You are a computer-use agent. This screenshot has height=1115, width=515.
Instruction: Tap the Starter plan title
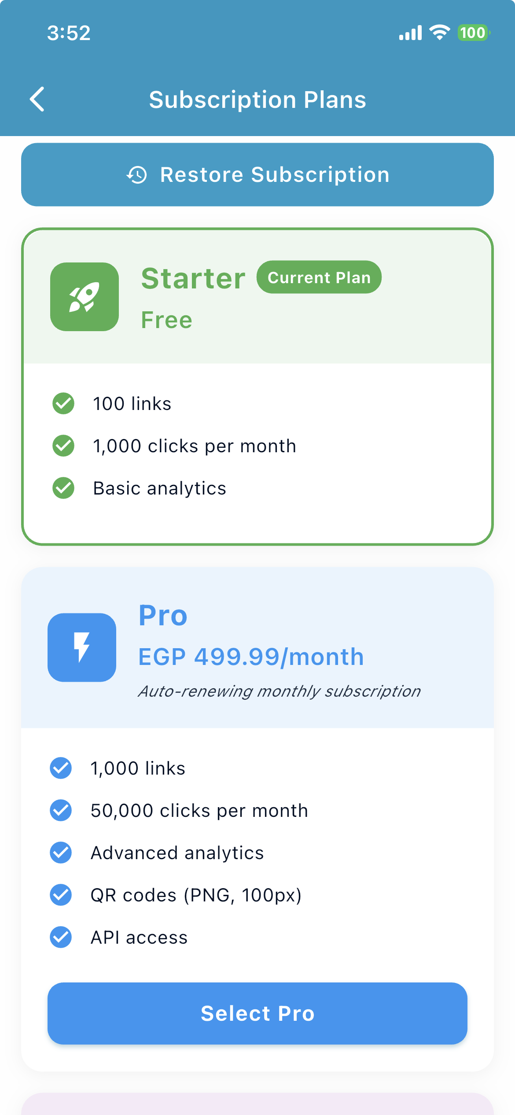pos(193,278)
